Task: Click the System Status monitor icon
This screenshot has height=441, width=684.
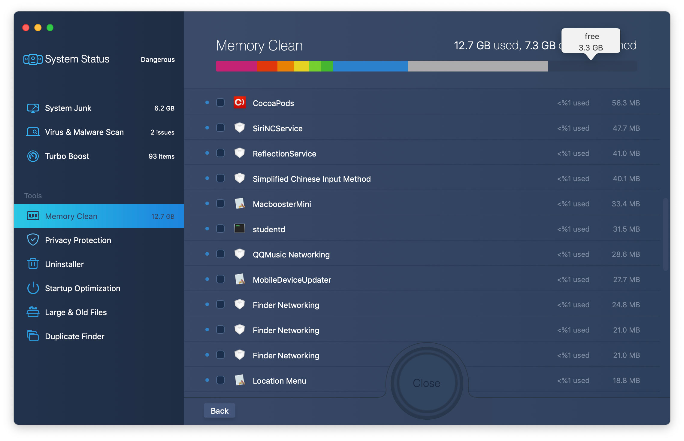Action: (33, 59)
